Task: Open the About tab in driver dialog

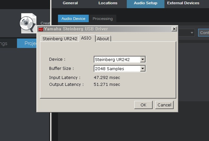Action: click(103, 39)
